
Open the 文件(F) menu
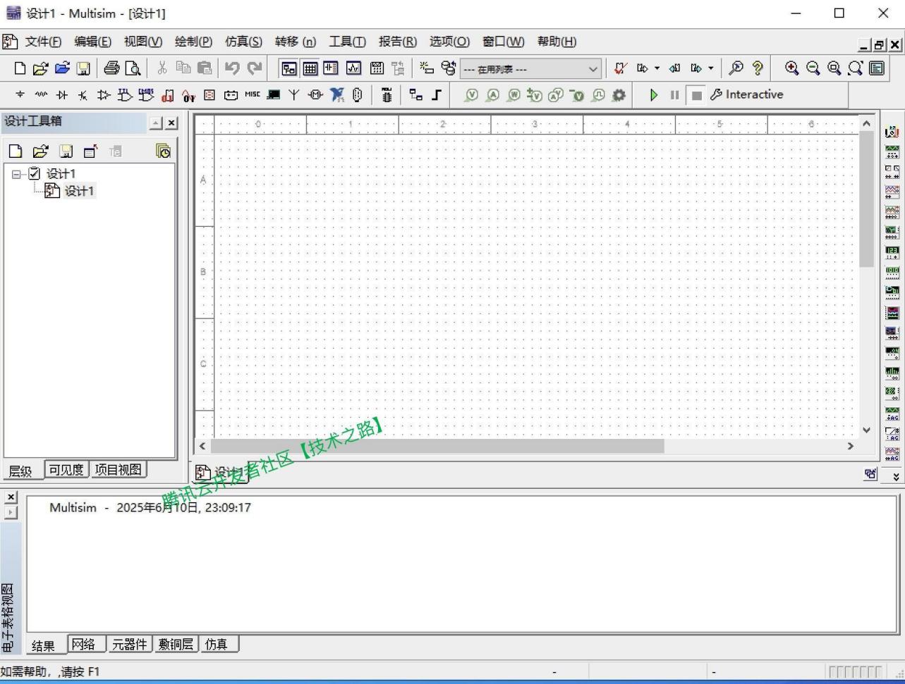pos(43,42)
